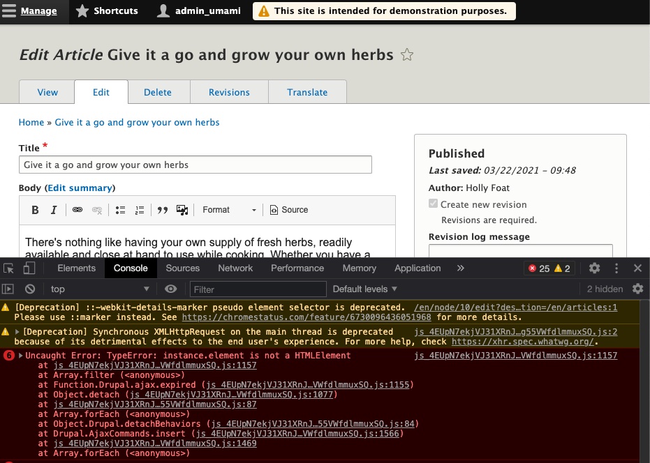Screen dimensions: 650x463
Task: Switch to the Translate tab
Action: (307, 91)
